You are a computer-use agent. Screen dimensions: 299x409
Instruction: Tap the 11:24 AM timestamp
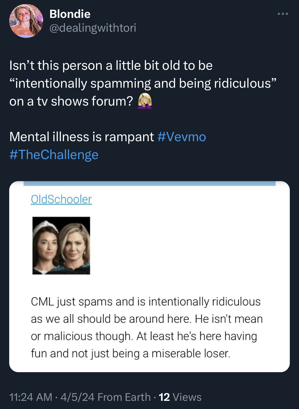pos(31,397)
